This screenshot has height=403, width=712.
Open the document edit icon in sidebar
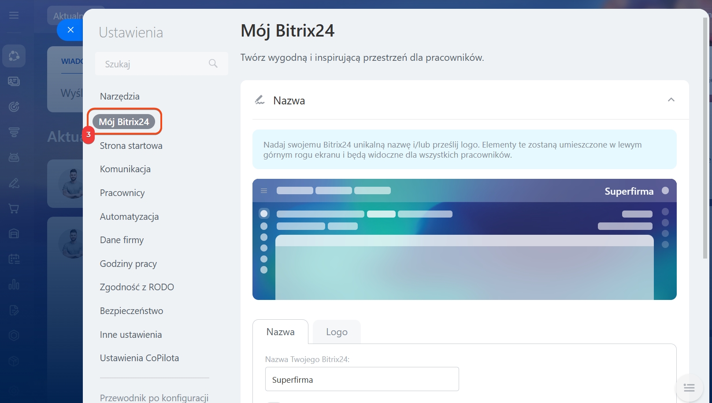[14, 310]
